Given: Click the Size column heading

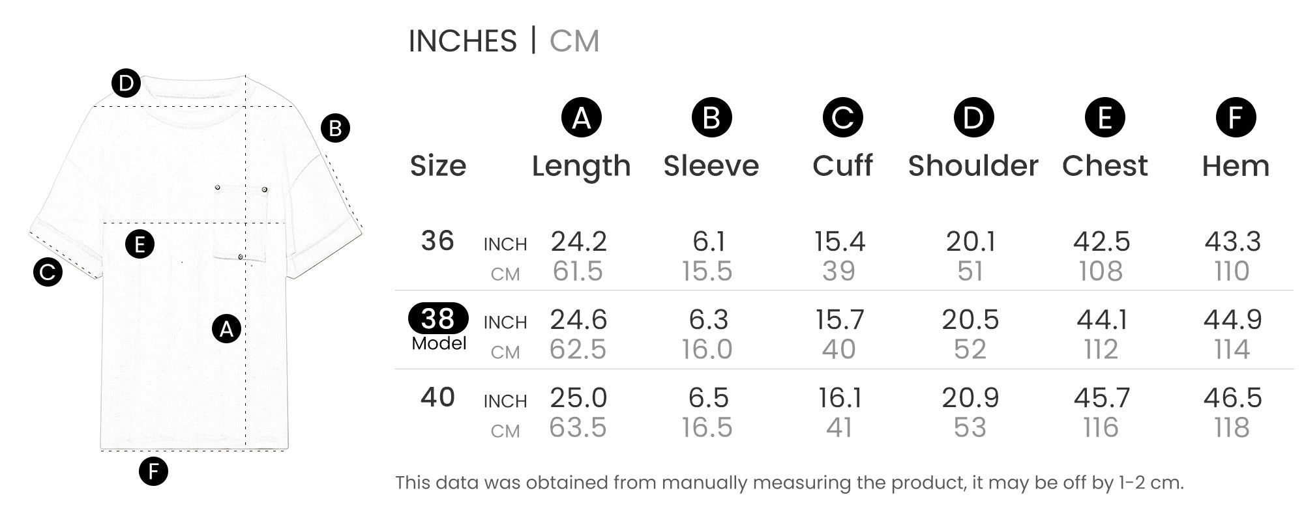Looking at the screenshot, I should pyautogui.click(x=438, y=166).
